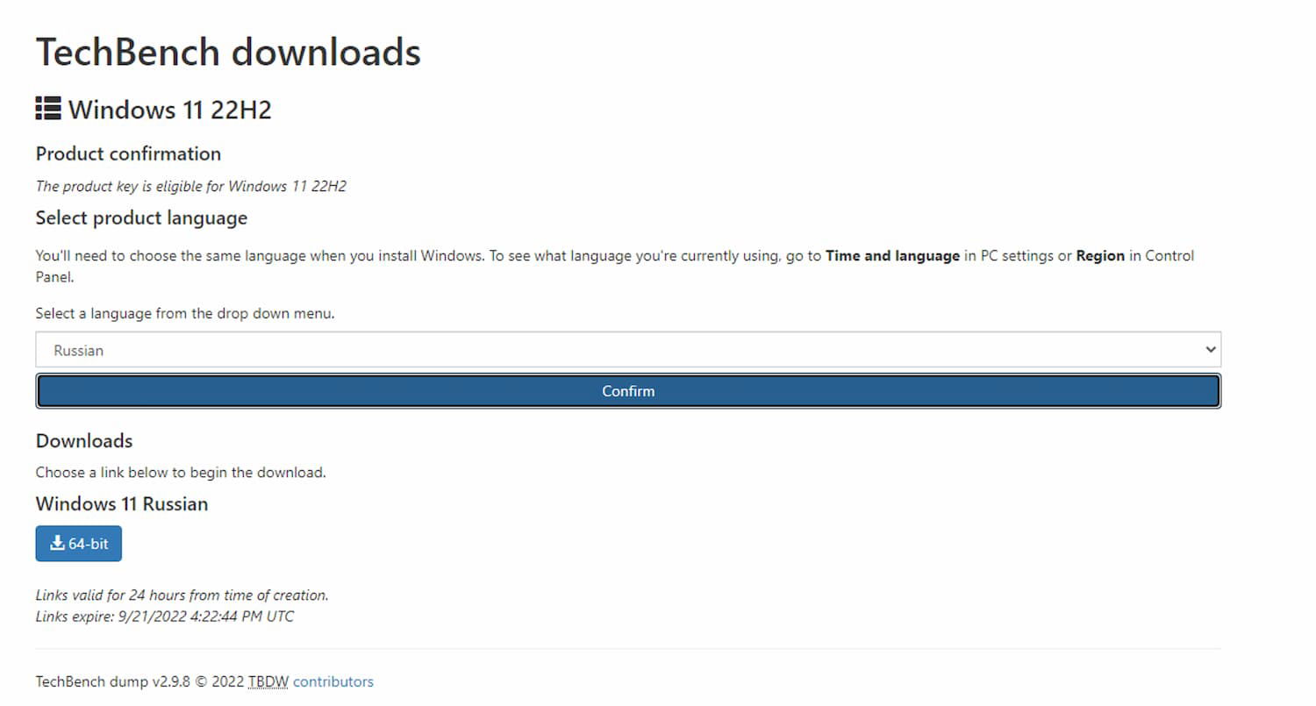This screenshot has height=706, width=1316.
Task: Click the TechBench downloads page heading
Action: tap(228, 53)
